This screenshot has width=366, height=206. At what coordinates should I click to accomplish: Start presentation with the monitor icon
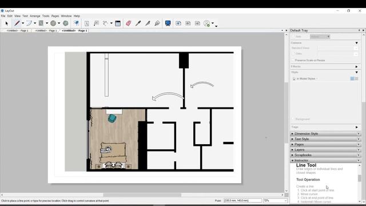pos(168,23)
